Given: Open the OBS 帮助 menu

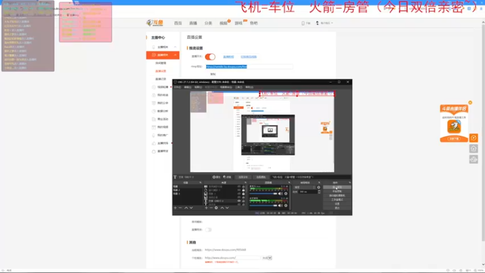Looking at the screenshot, I should tap(249, 87).
